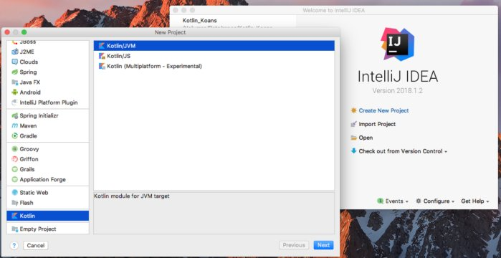Select the Kotlin/JVM project template
The width and height of the screenshot is (501, 258).
tap(214, 46)
